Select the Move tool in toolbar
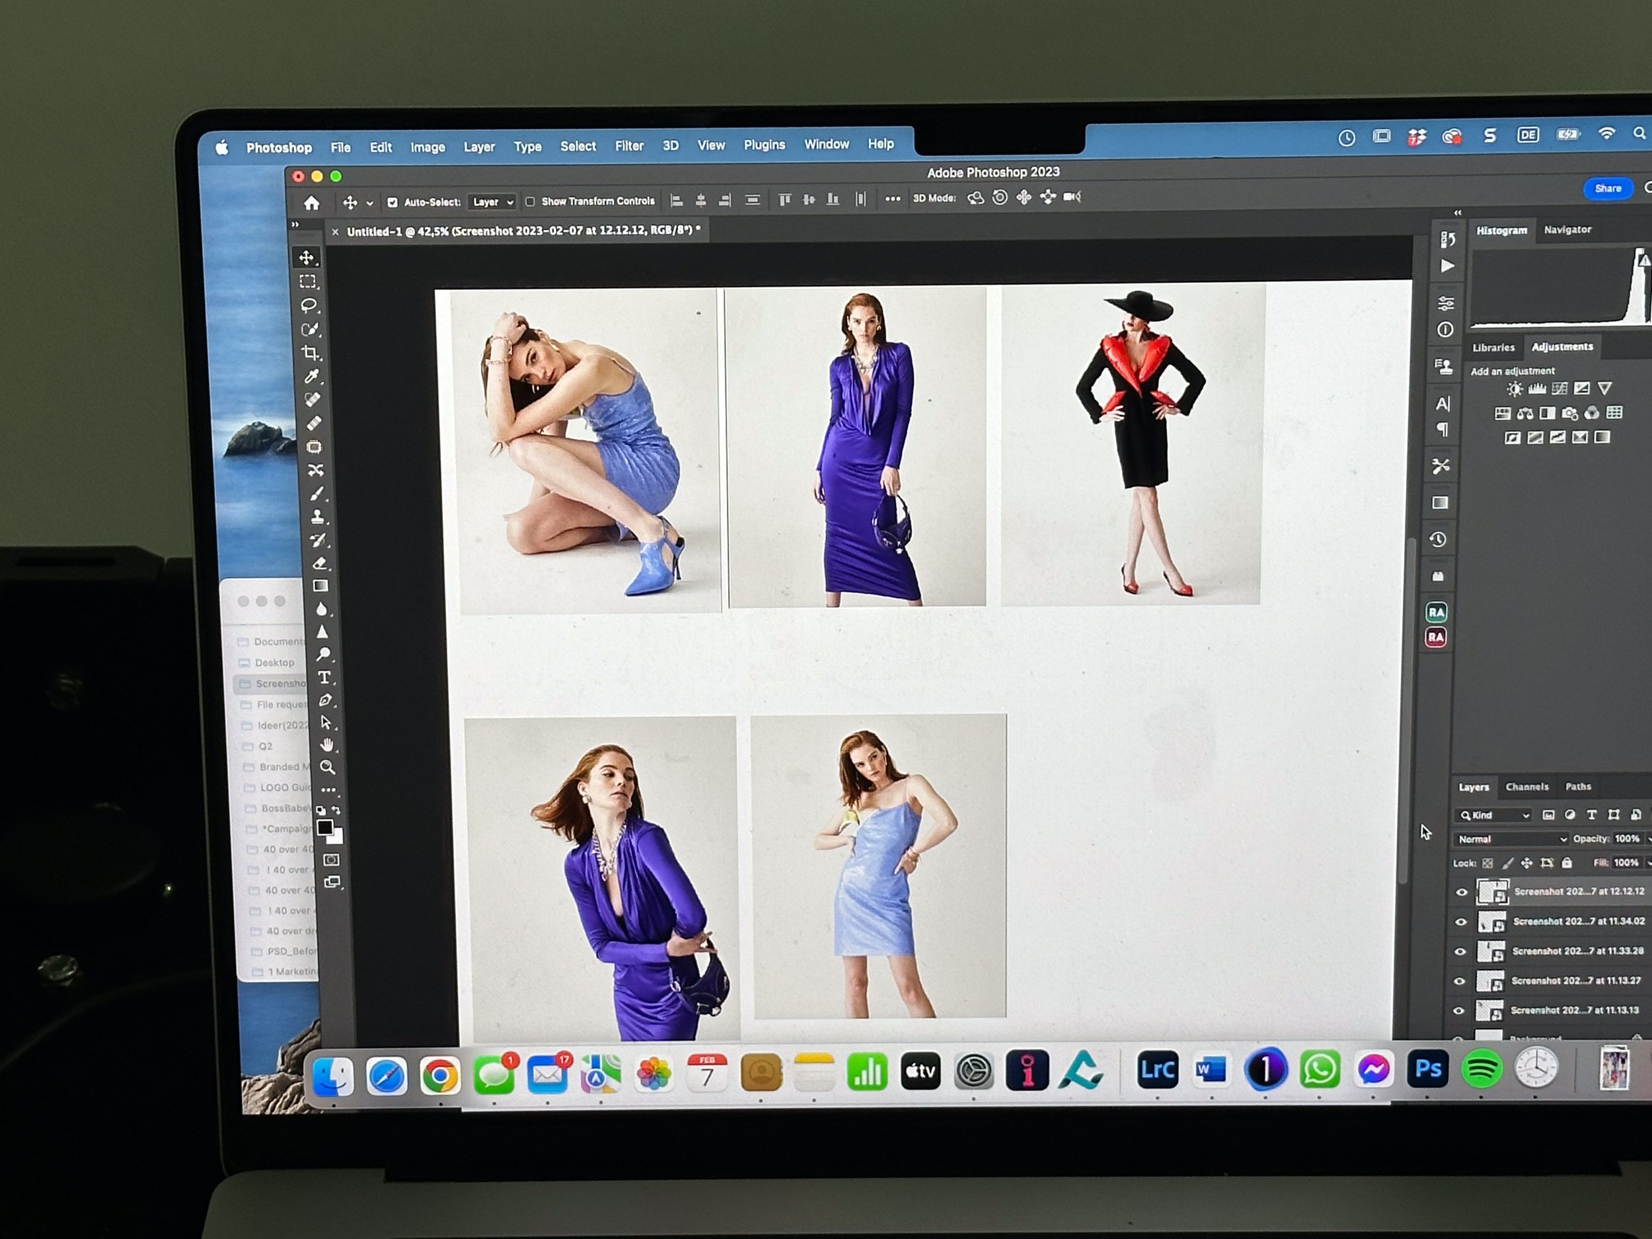Image resolution: width=1652 pixels, height=1239 pixels. click(x=306, y=258)
